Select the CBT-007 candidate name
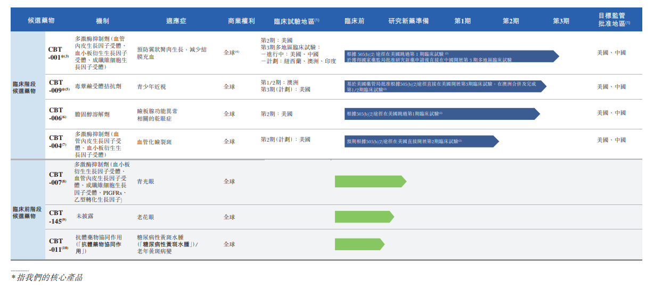This screenshot has height=288, width=654. tap(58, 178)
